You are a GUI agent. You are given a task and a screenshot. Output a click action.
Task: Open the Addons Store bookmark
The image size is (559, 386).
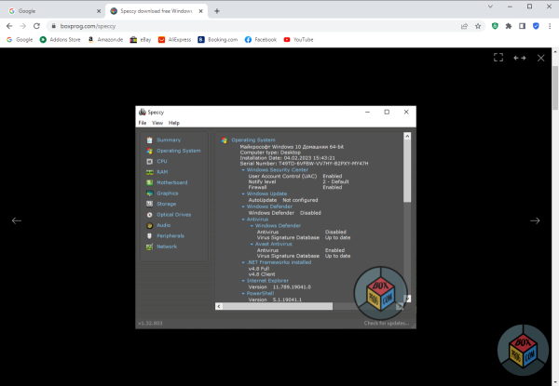(x=61, y=39)
